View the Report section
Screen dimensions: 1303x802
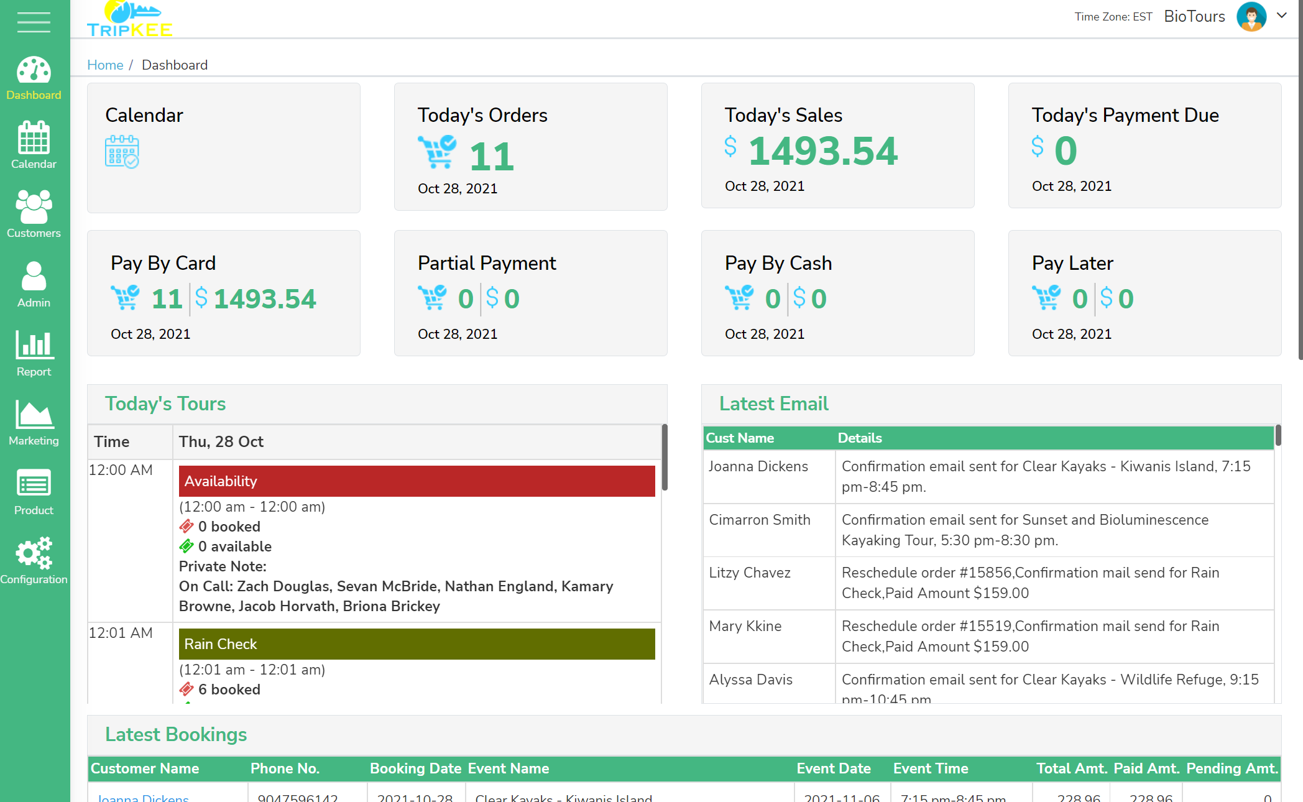(34, 353)
